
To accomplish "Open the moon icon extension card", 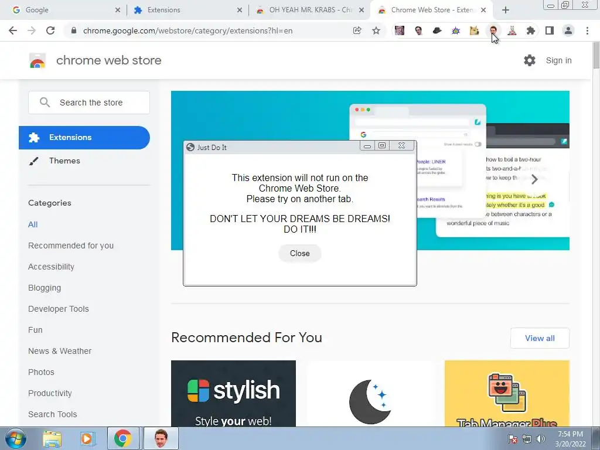I will [x=370, y=393].
